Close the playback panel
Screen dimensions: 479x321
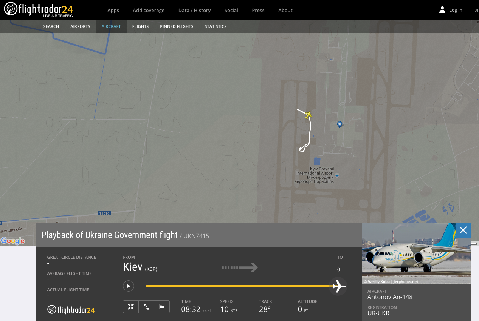[463, 230]
